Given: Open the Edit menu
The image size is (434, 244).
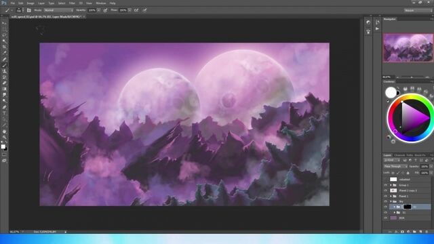Looking at the screenshot, I should point(21,3).
